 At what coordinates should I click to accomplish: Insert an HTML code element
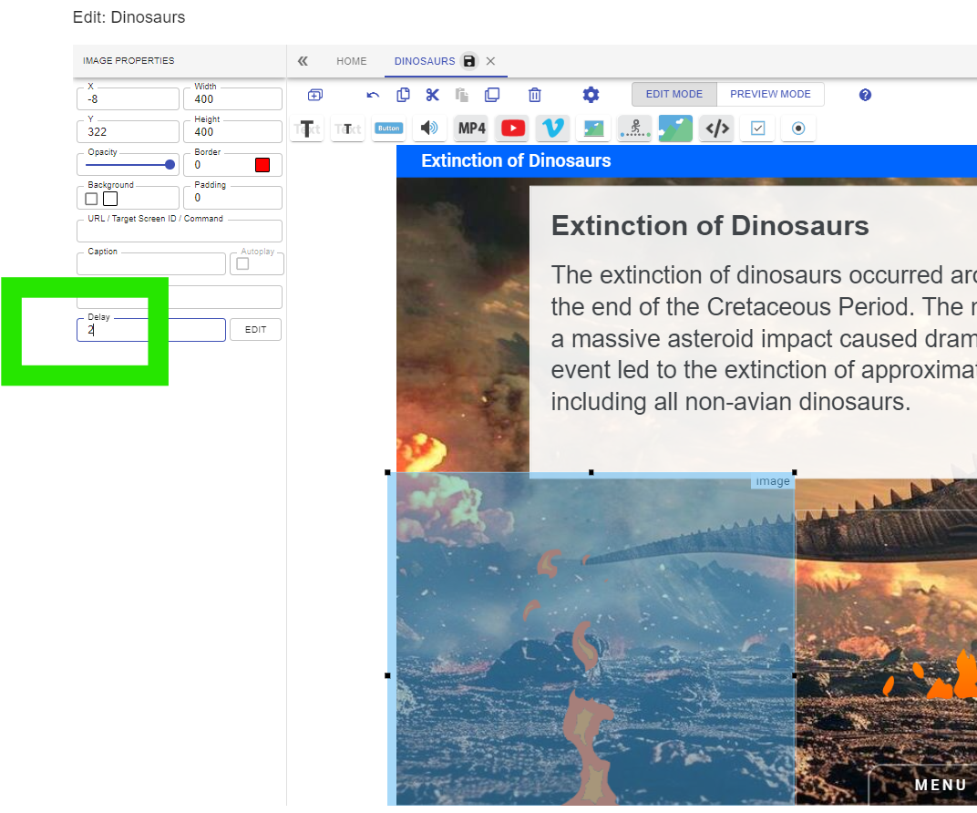(717, 129)
